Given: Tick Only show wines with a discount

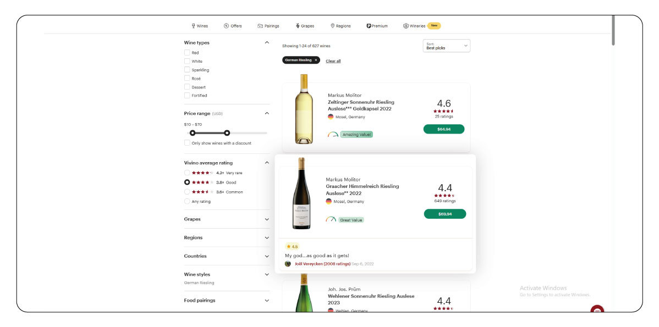Looking at the screenshot, I should coord(187,143).
